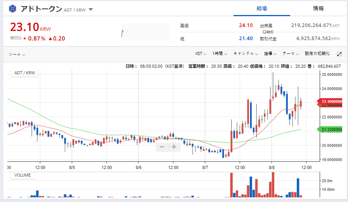
Task: Click the 8/8 date marker on time axis
Action: [x=272, y=168]
